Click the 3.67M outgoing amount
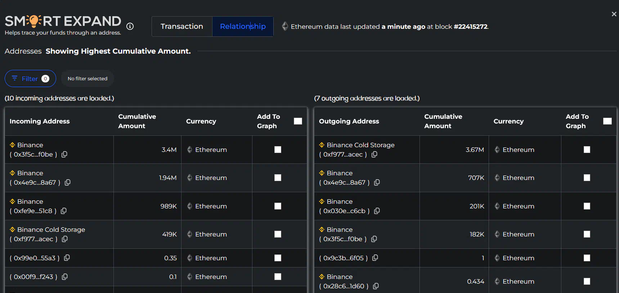 pos(475,149)
